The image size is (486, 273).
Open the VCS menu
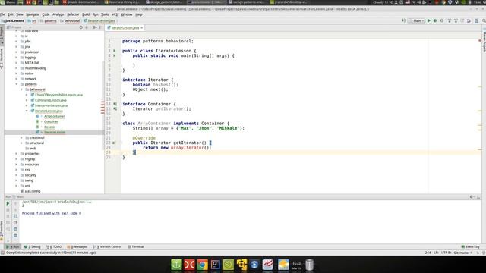click(x=115, y=14)
